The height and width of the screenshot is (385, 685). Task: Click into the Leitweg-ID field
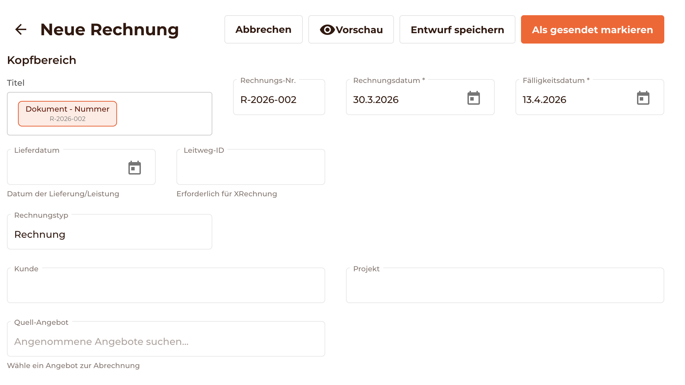coord(250,169)
